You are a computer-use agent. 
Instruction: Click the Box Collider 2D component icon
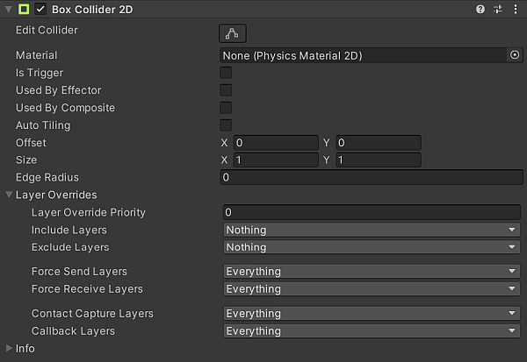coord(24,9)
